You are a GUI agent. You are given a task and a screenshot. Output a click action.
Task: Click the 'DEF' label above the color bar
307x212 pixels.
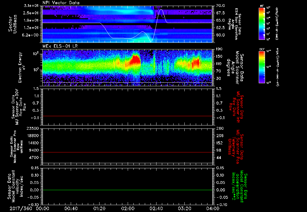pyautogui.click(x=262, y=49)
